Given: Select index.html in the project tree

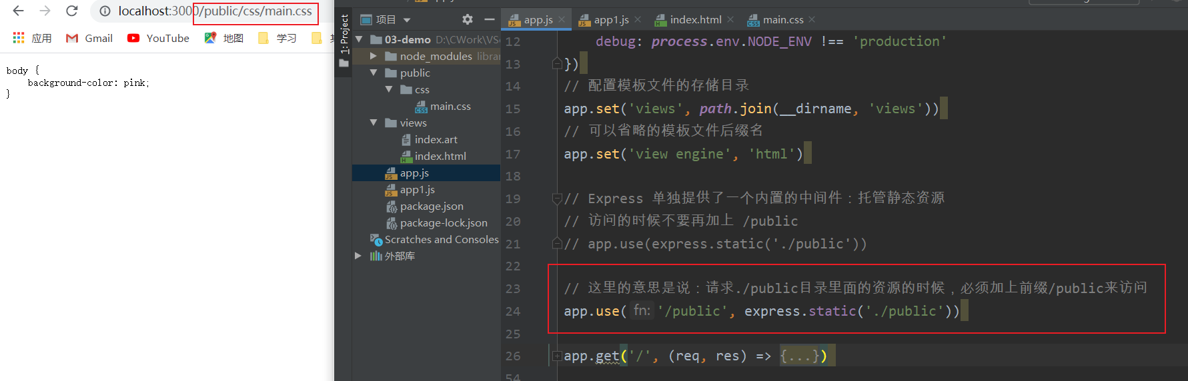Looking at the screenshot, I should pos(440,156).
